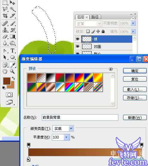
Task: Open the dark brown foreground color swatch
Action: (7, 81)
